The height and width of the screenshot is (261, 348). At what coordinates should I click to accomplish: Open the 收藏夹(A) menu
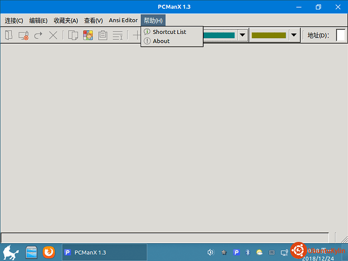point(66,20)
